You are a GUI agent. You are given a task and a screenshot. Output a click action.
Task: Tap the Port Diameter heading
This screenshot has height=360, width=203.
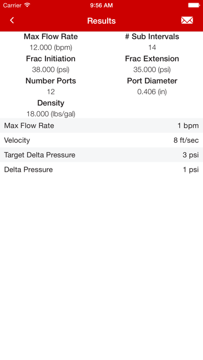click(x=152, y=81)
